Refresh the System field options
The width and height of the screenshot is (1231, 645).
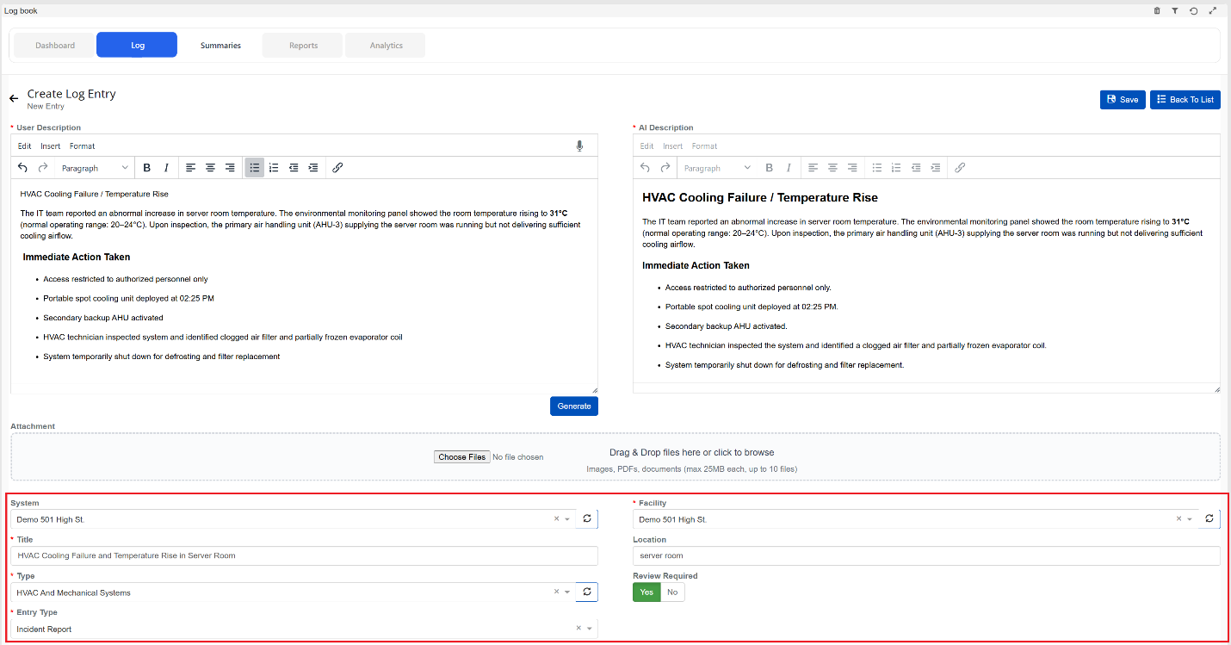click(587, 518)
